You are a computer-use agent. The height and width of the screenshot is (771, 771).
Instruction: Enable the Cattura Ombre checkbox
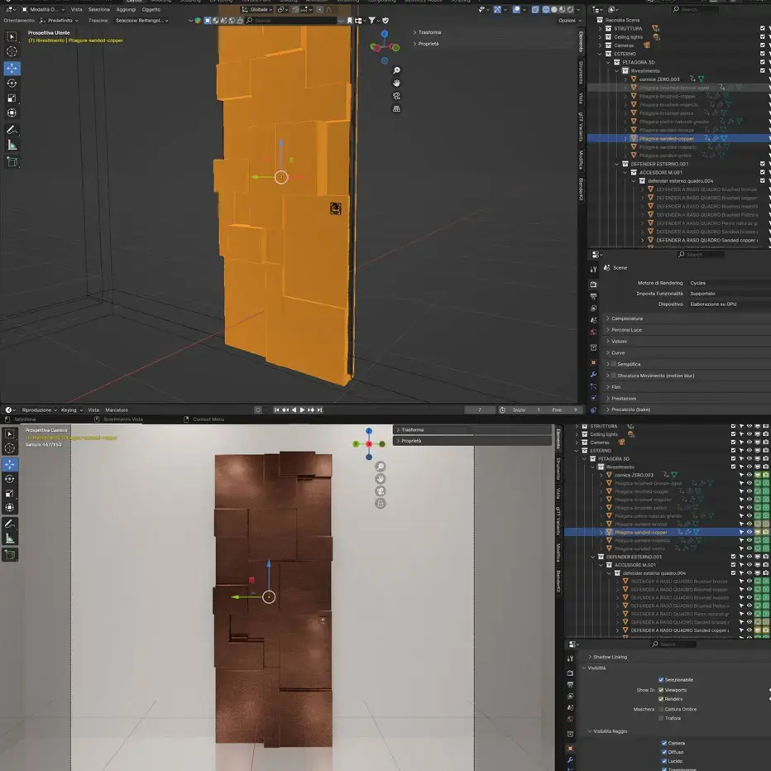pyautogui.click(x=661, y=709)
